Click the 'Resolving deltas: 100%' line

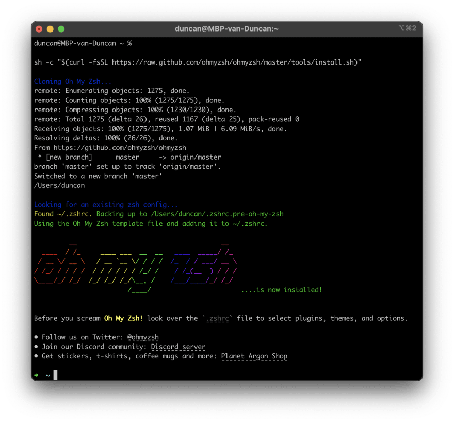[106, 138]
